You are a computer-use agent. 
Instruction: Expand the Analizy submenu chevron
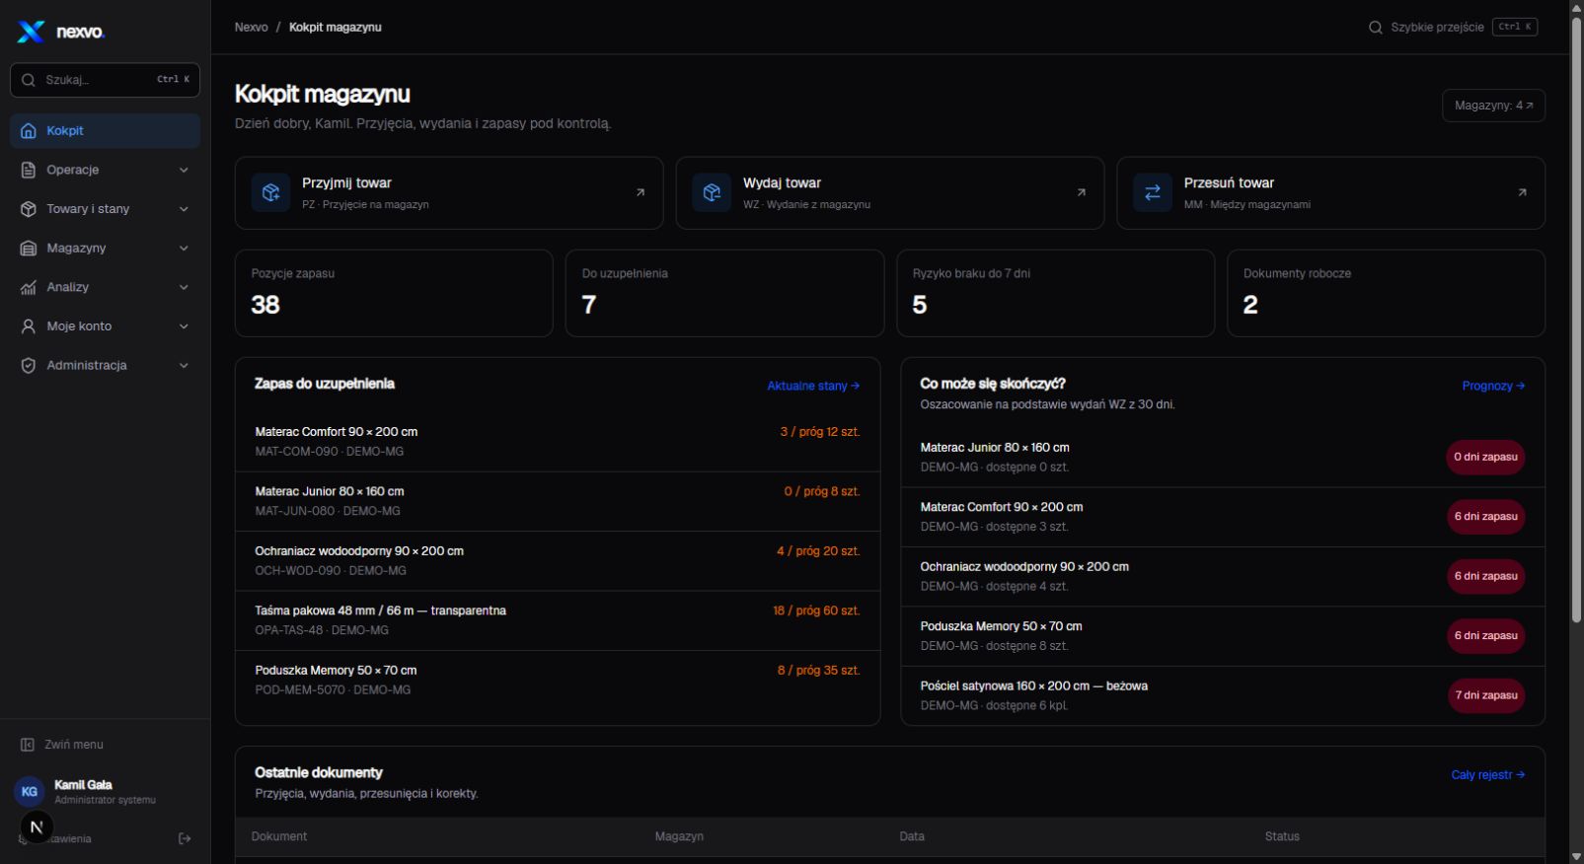(184, 287)
